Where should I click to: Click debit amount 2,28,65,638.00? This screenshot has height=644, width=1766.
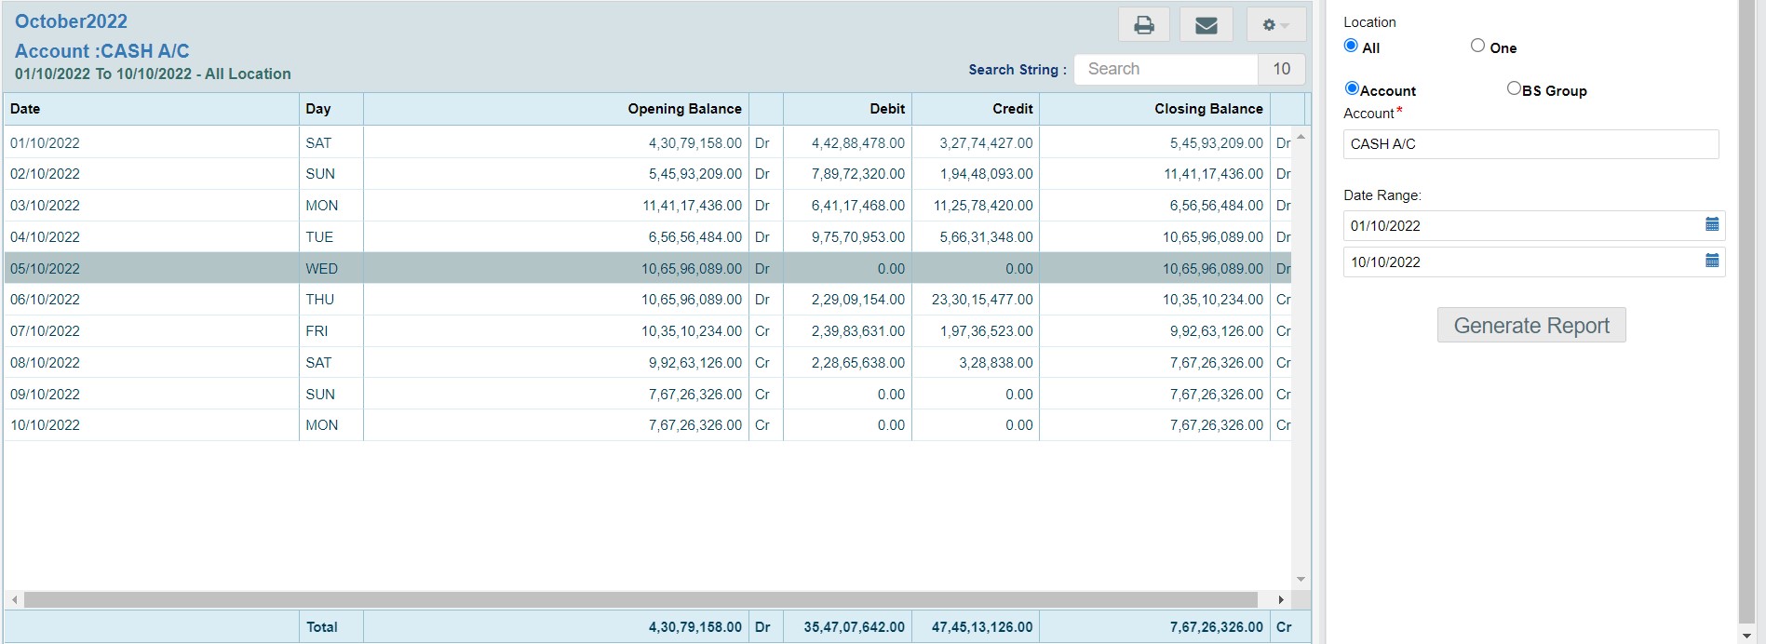858,363
